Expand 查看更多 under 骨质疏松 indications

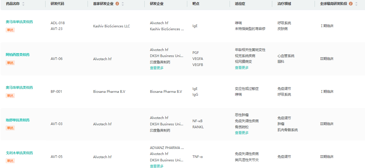point(242,133)
